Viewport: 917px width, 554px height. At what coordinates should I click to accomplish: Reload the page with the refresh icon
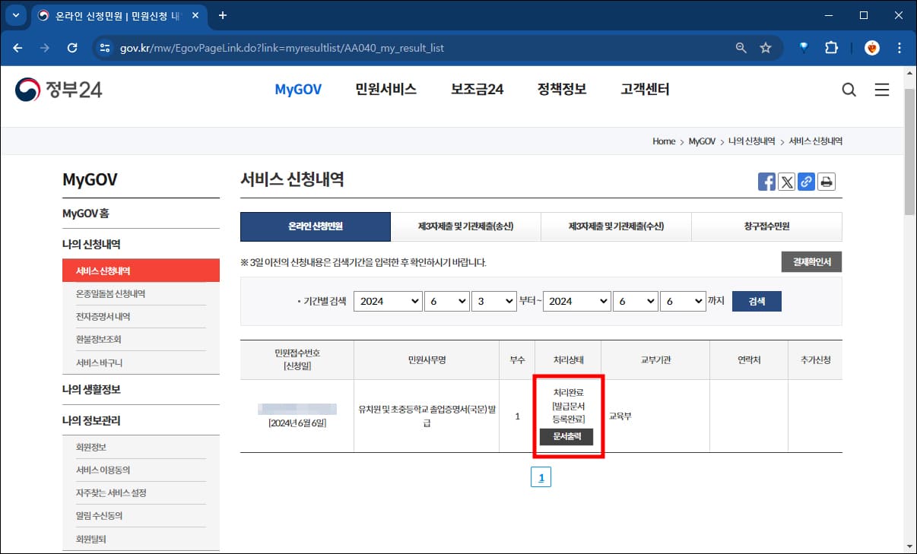coord(72,46)
